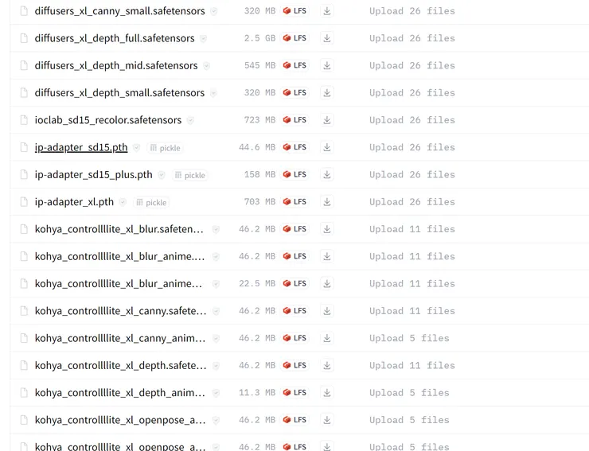This screenshot has width=589, height=451.
Task: Click the LFS badge beside 11.3 MB
Action: point(294,392)
